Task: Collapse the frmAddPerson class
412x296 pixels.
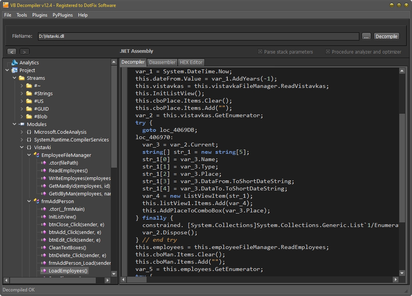Action: [x=29, y=201]
